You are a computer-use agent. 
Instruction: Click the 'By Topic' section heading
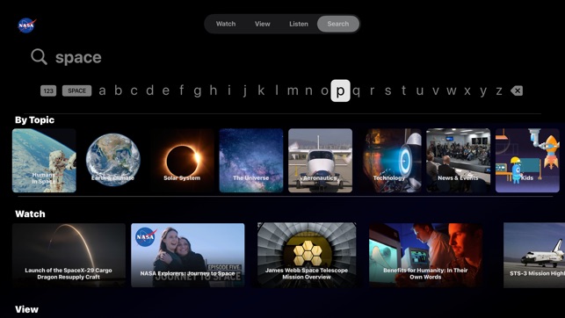(34, 120)
